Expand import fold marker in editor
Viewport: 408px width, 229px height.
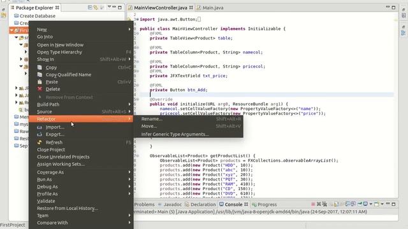pyautogui.click(x=138, y=19)
